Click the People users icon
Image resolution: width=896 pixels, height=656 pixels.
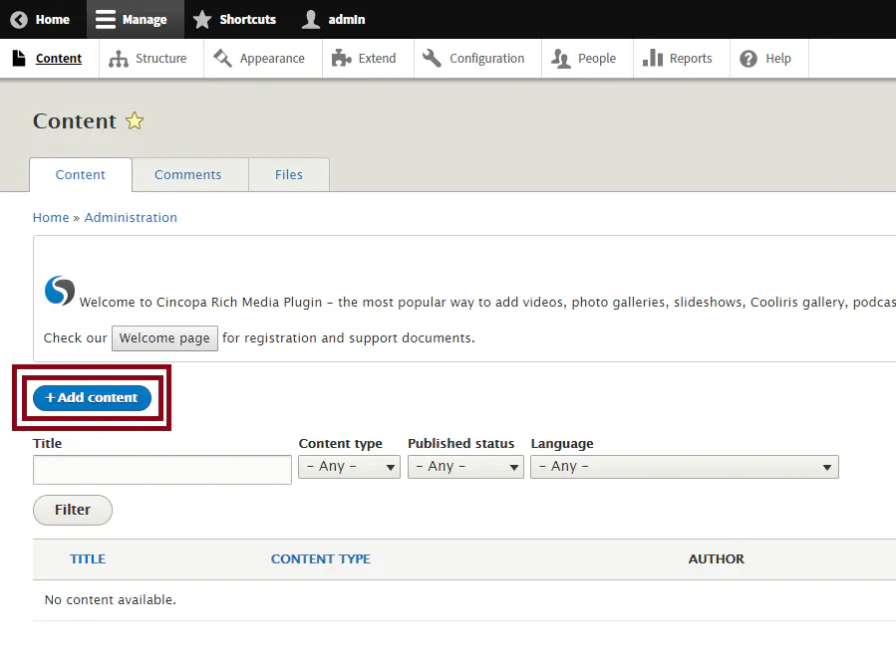pyautogui.click(x=560, y=59)
